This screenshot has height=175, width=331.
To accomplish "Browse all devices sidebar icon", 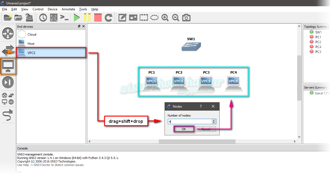I will [x=8, y=99].
